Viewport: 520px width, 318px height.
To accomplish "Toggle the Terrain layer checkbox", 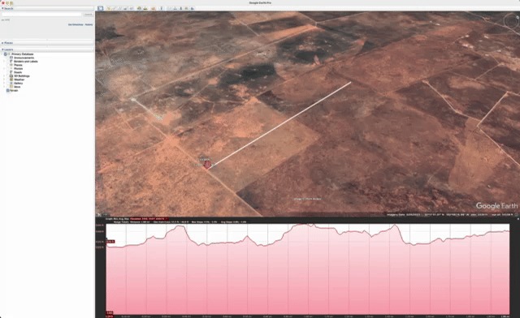I will click(7, 90).
